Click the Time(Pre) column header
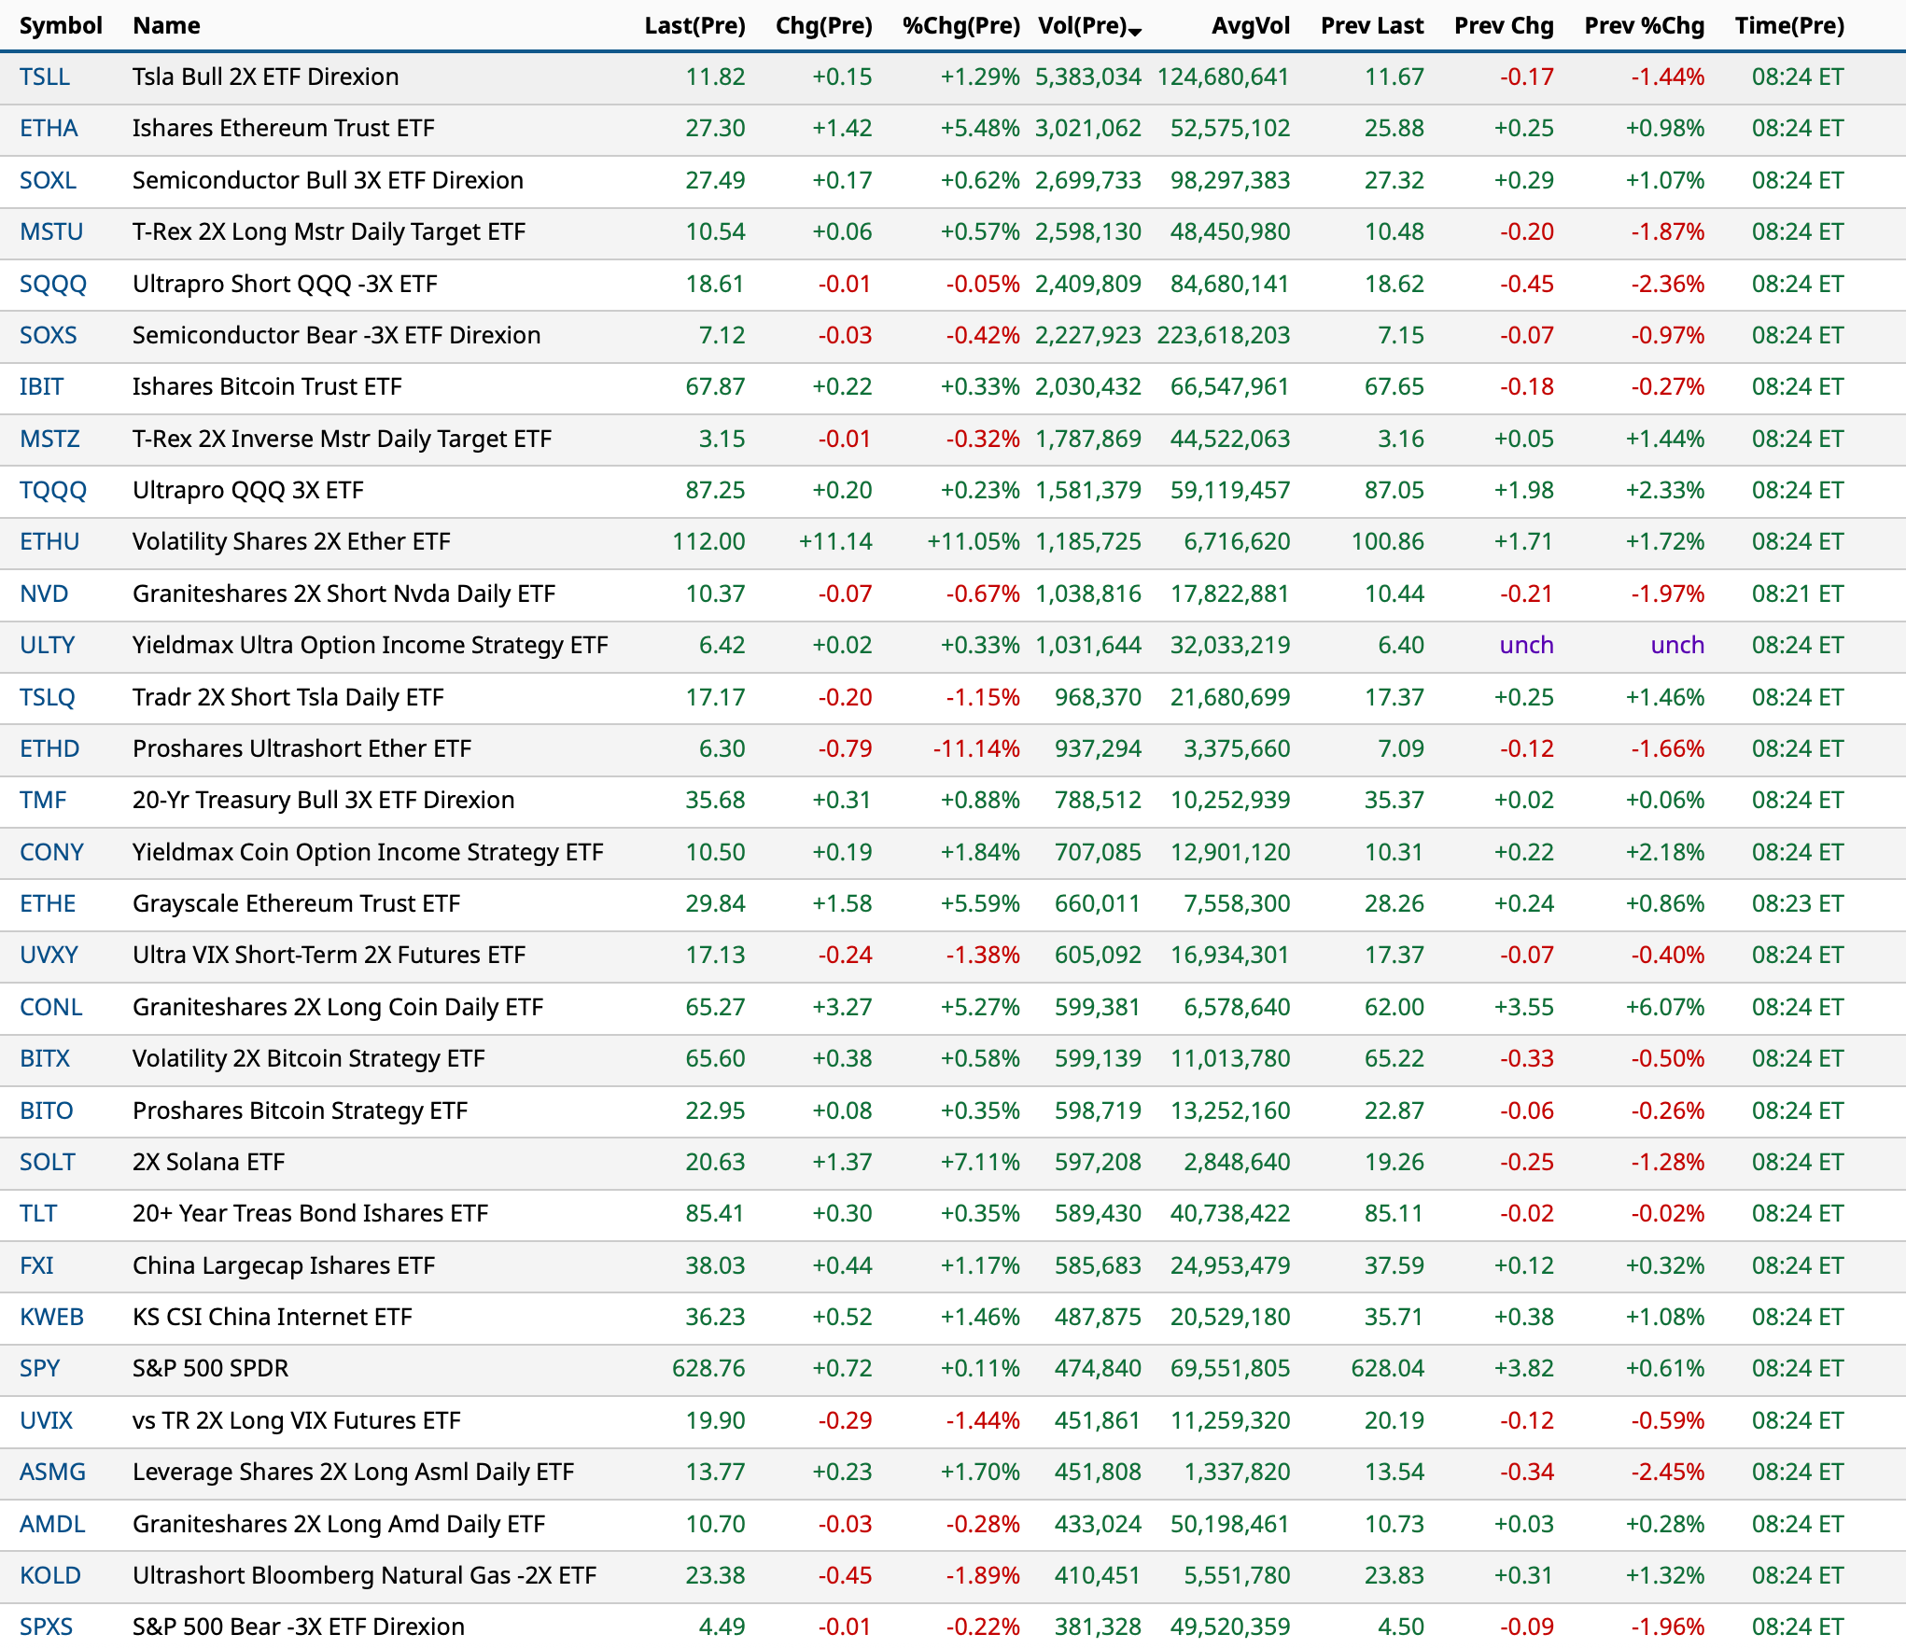 pos(1789,25)
